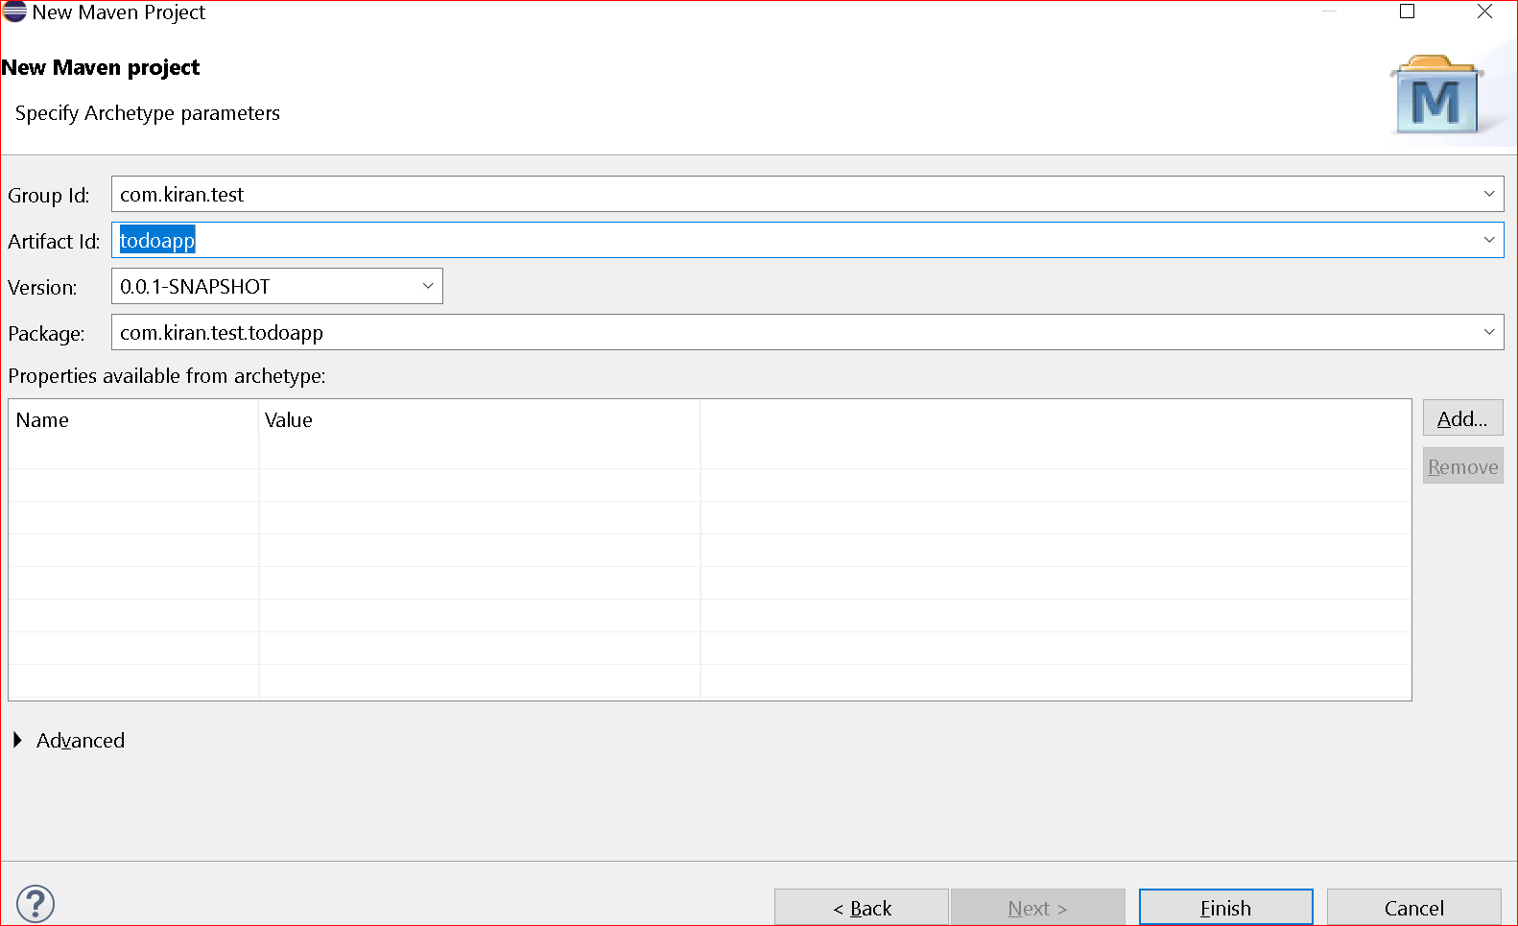
Task: Open the Artifact Id dropdown arrow
Action: [1489, 240]
